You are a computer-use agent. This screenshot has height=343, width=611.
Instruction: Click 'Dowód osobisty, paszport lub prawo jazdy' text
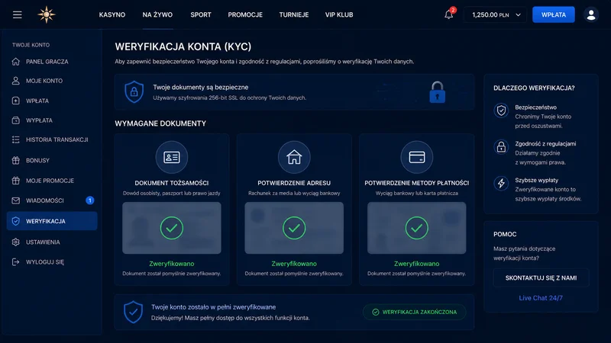pos(171,194)
